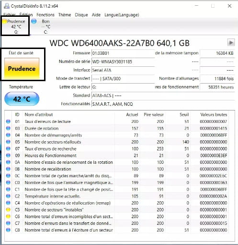The width and height of the screenshot is (238, 245).
Task: Click status dot for Durée de rotation
Action: pos(8,128)
